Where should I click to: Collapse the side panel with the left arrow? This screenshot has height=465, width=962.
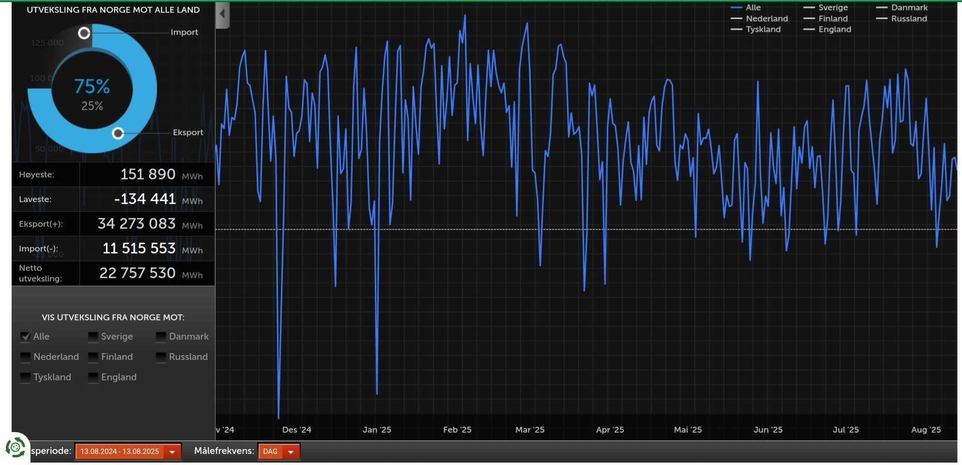222,15
